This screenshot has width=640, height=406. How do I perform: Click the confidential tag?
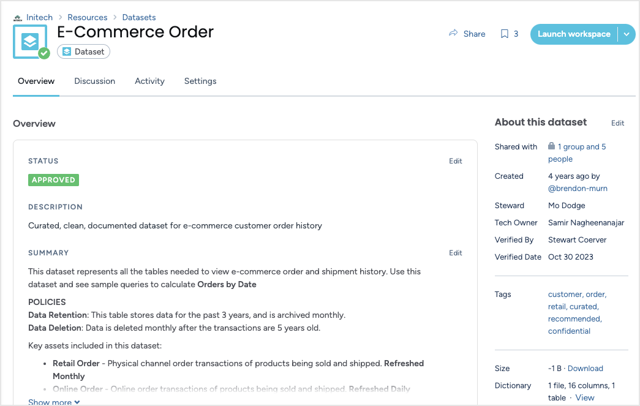pyautogui.click(x=569, y=331)
